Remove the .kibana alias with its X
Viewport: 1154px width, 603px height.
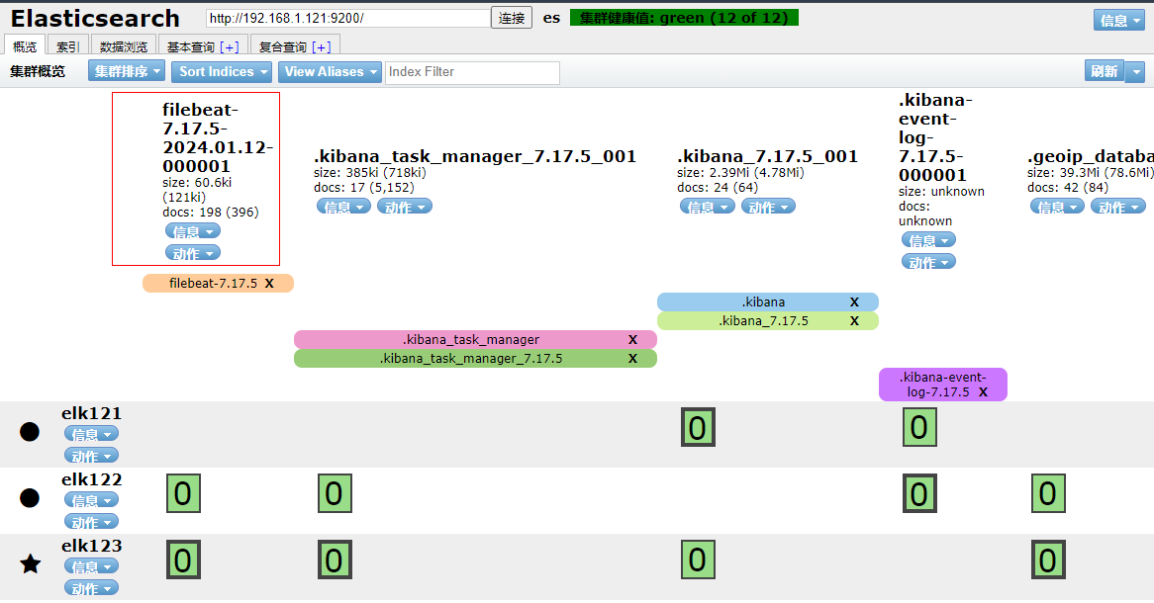click(854, 302)
